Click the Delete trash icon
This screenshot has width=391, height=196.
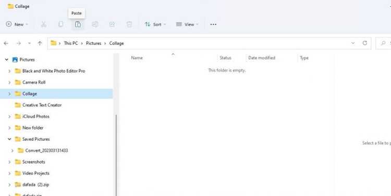coord(129,24)
